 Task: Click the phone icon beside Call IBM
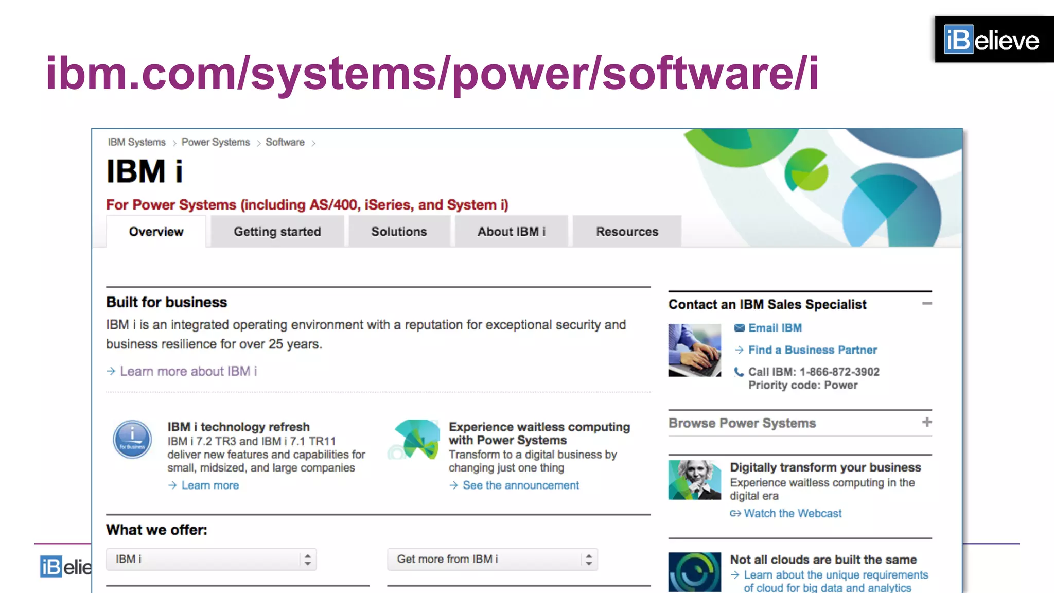pyautogui.click(x=739, y=372)
